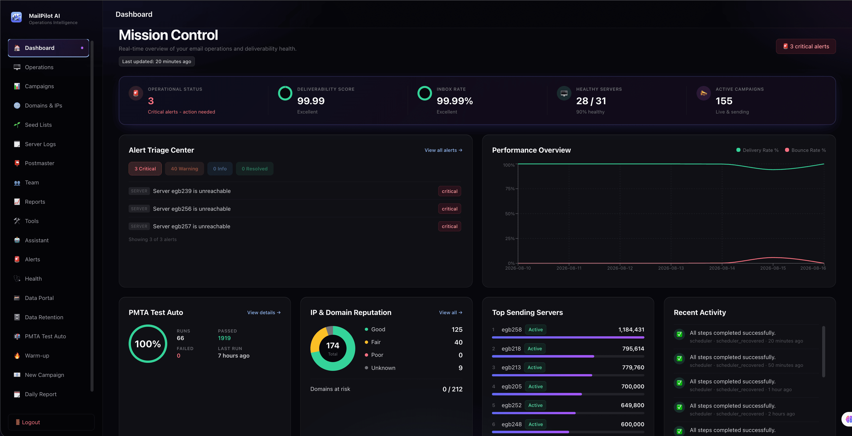Open PMTA Test Auto View details link
The width and height of the screenshot is (852, 436).
(x=264, y=312)
